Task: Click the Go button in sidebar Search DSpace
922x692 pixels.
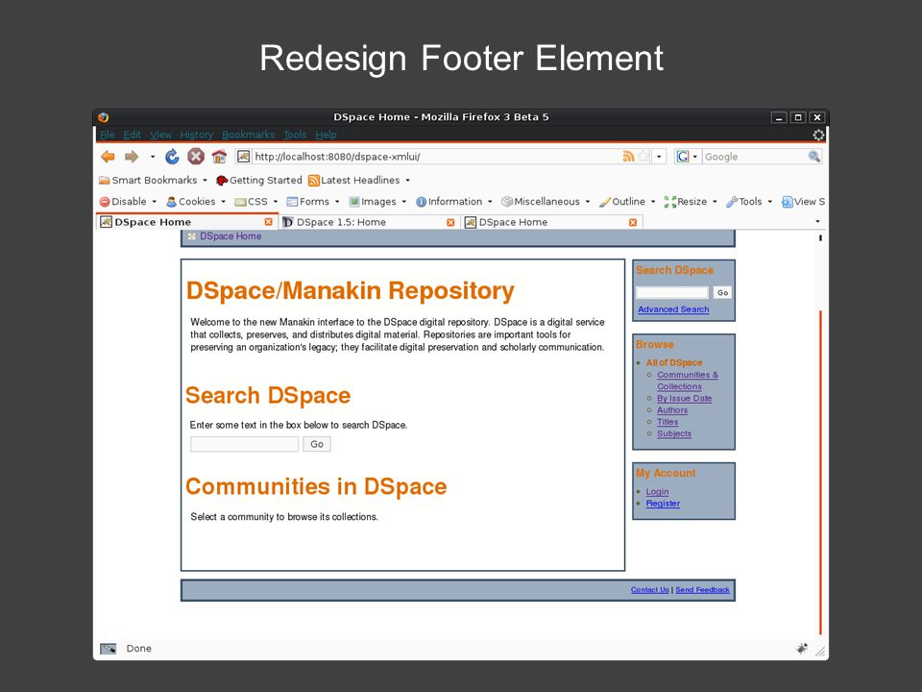Action: 722,292
